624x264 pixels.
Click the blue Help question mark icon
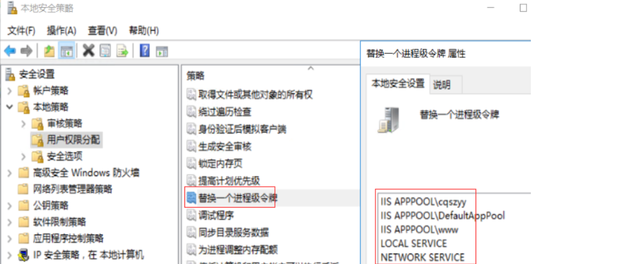pyautogui.click(x=145, y=51)
